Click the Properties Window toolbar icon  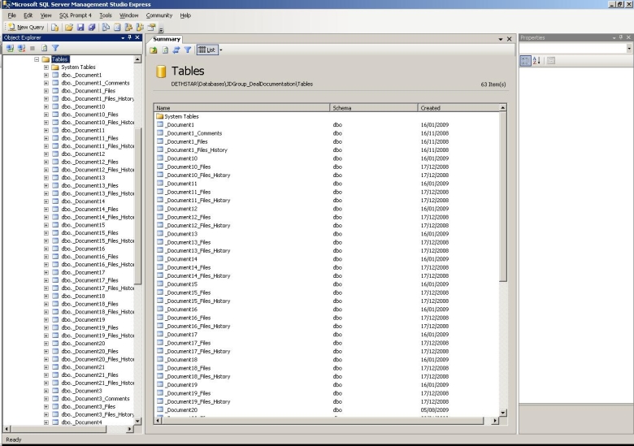point(151,27)
